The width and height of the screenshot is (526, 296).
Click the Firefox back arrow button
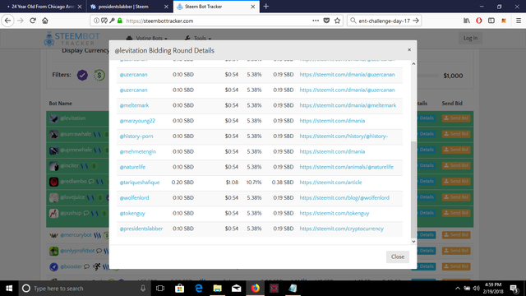coord(7,21)
